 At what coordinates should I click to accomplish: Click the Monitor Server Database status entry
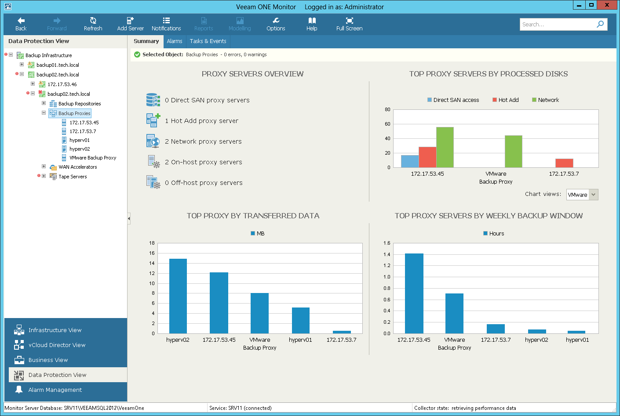pos(74,408)
